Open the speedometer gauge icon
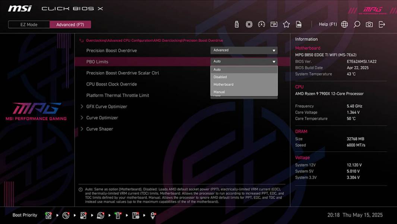Screen dimensions: 397x224 tap(261, 24)
